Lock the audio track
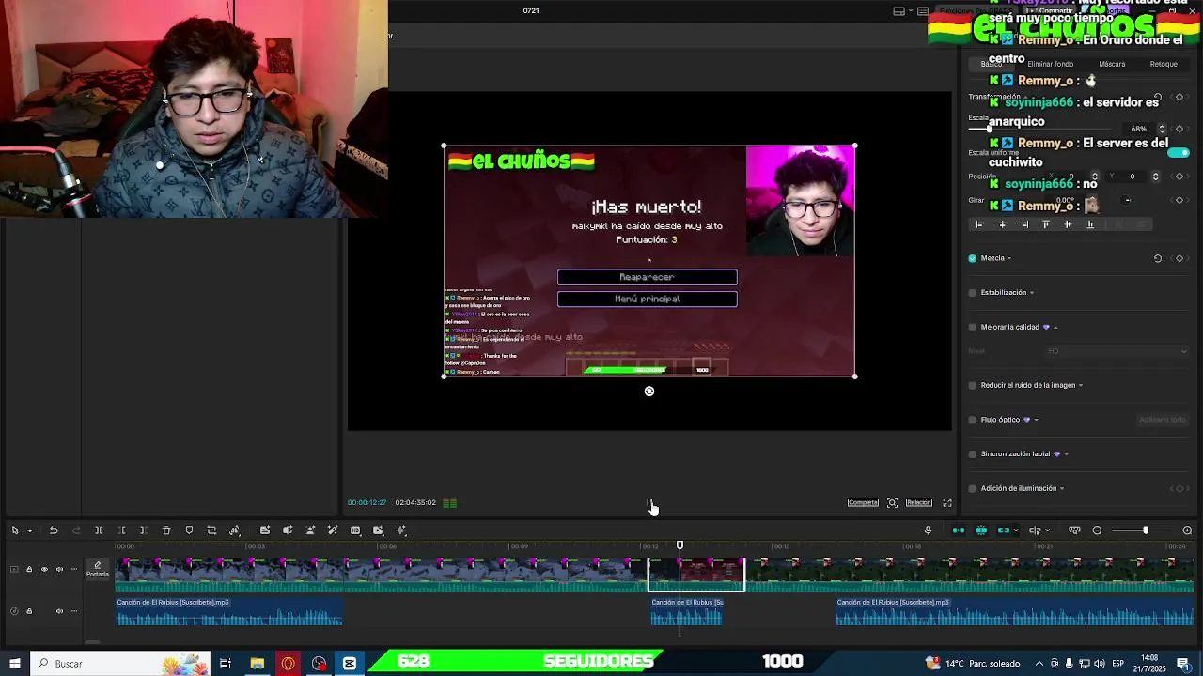1203x676 pixels. click(29, 611)
